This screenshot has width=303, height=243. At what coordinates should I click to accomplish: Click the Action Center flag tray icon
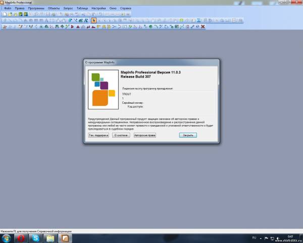click(266, 238)
